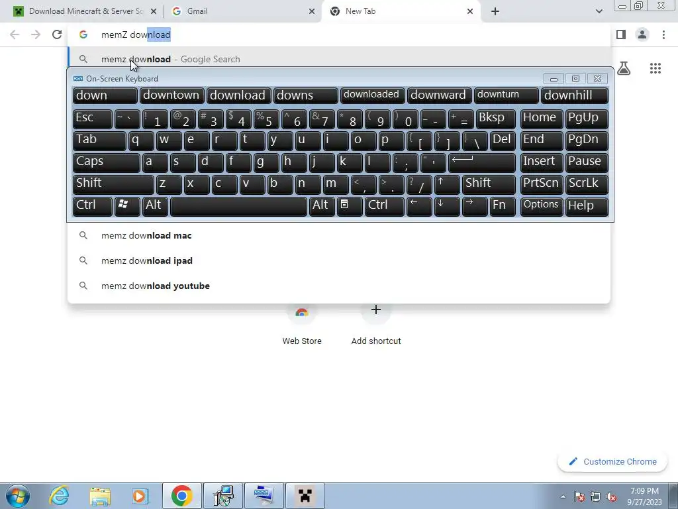The height and width of the screenshot is (509, 678).
Task: Click the down arrow key
Action: pyautogui.click(x=447, y=207)
